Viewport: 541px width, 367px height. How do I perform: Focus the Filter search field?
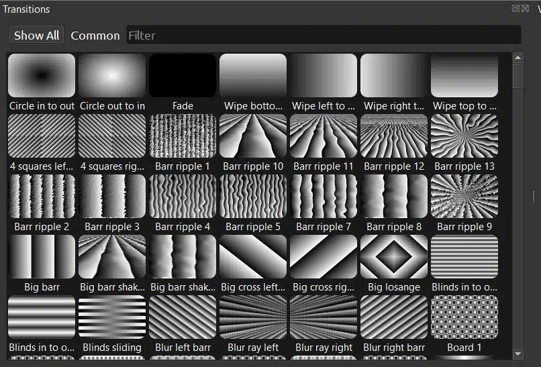[324, 36]
